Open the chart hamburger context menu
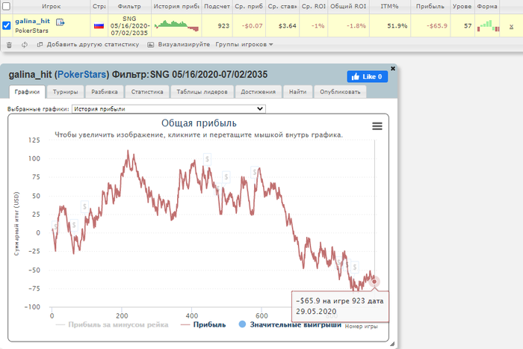 pos(377,126)
